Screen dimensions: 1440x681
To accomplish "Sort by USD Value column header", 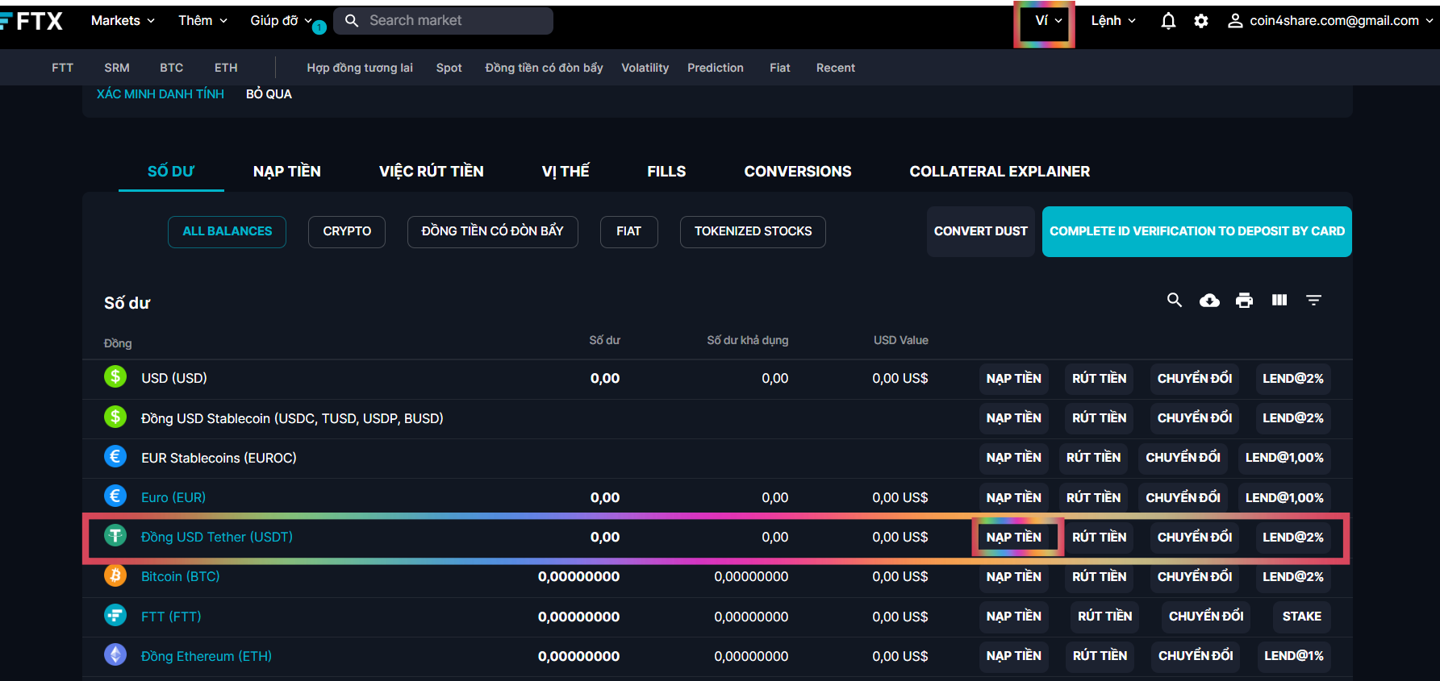I will pyautogui.click(x=900, y=340).
